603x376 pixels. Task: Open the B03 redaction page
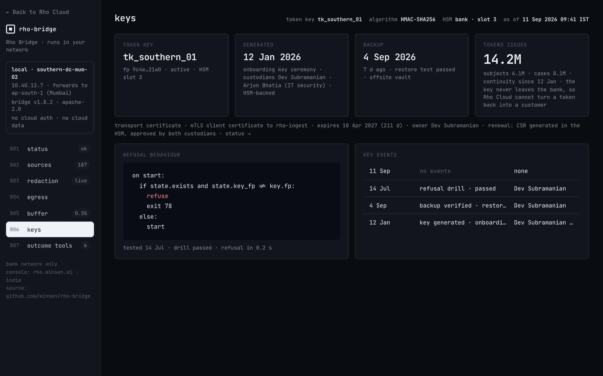tap(50, 181)
